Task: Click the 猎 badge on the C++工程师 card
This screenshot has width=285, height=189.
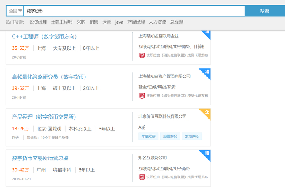Action: click(x=207, y=34)
